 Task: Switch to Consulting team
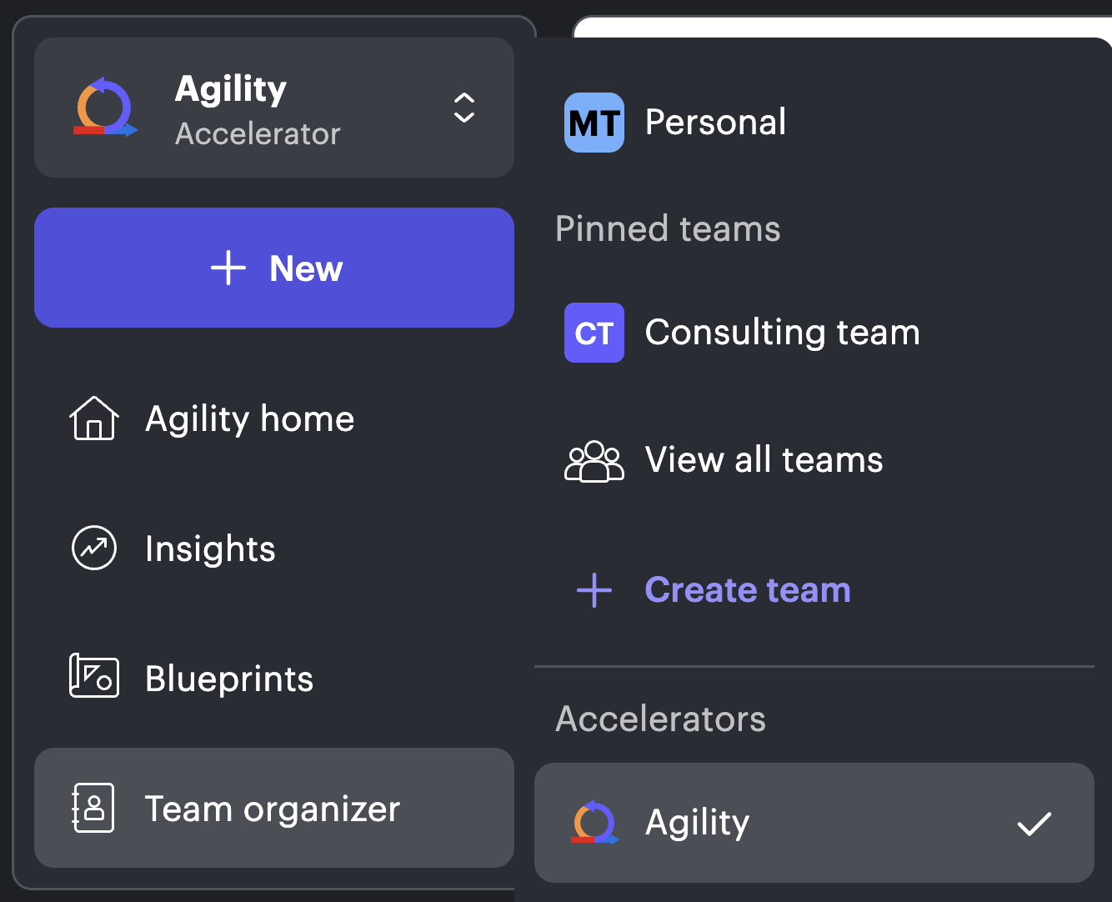pos(782,333)
